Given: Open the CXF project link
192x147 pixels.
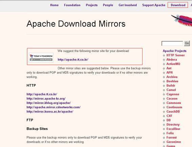Looking at the screenshot, I should [x=169, y=116].
